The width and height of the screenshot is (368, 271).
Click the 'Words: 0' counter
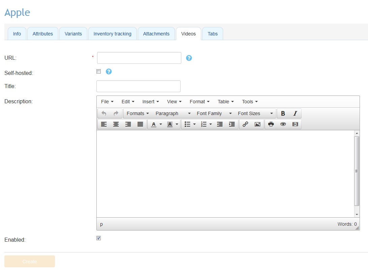tap(347, 224)
